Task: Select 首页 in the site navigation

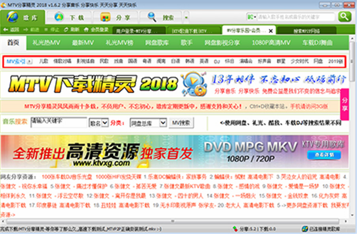Action: [x=14, y=43]
